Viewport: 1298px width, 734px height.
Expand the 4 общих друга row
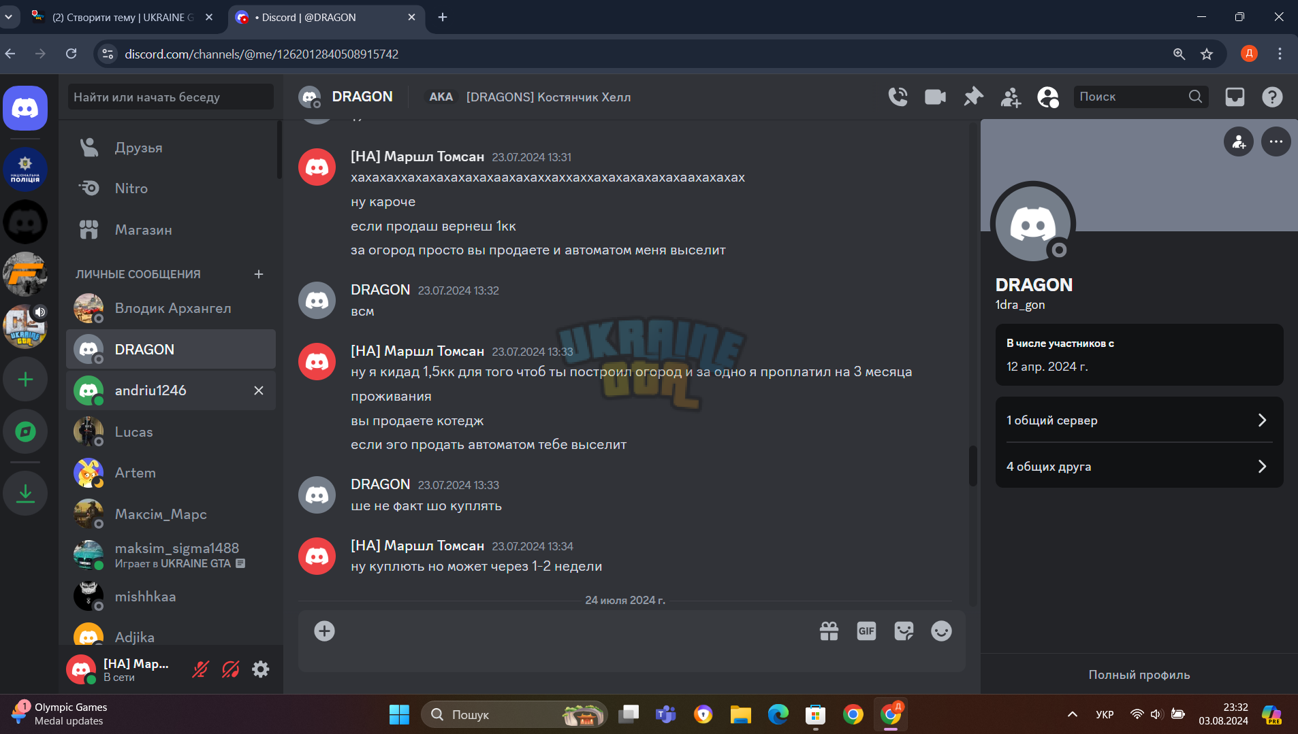(1139, 466)
